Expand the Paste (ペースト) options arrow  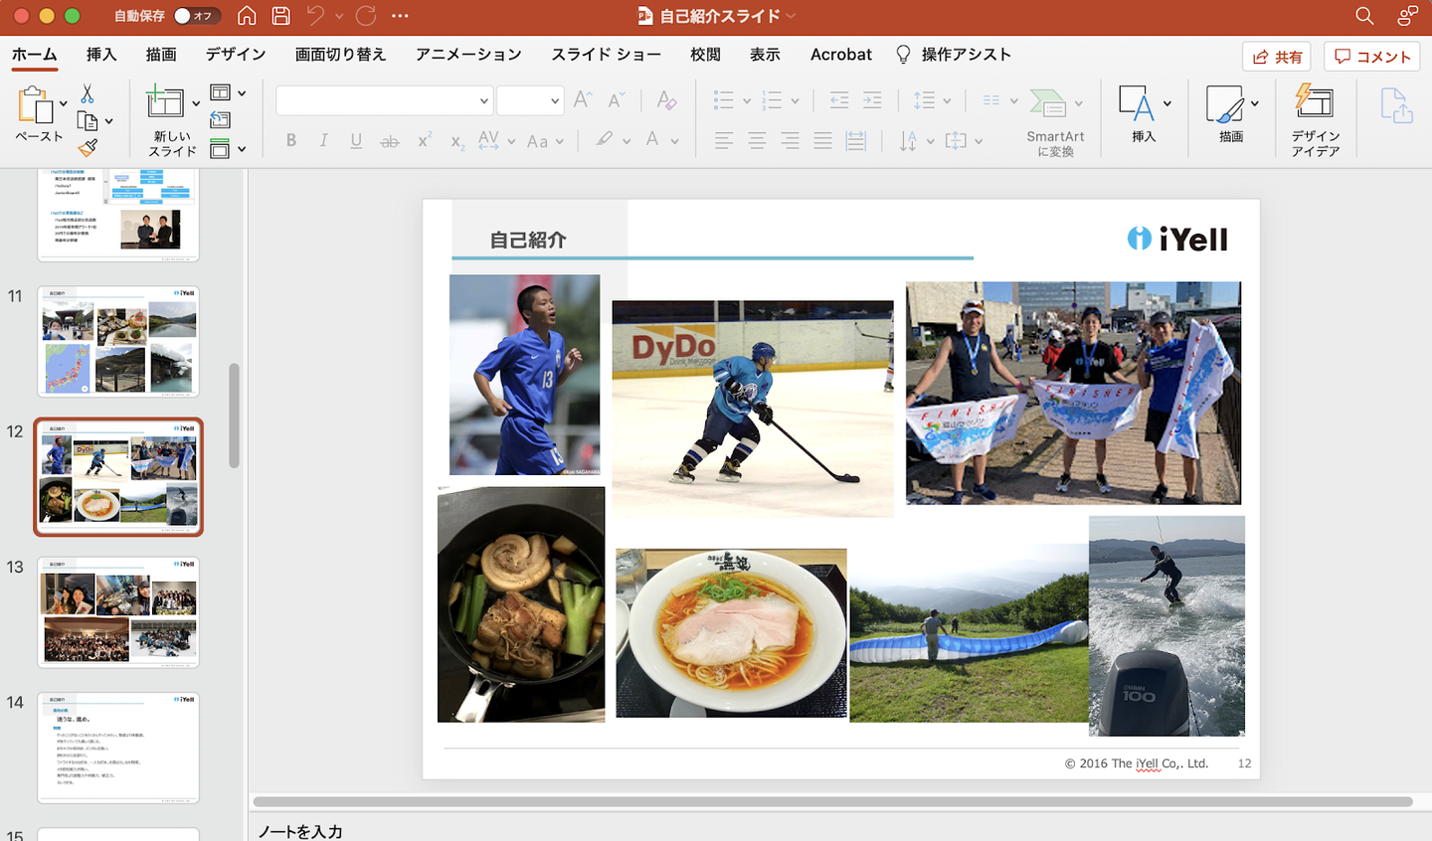(x=64, y=103)
